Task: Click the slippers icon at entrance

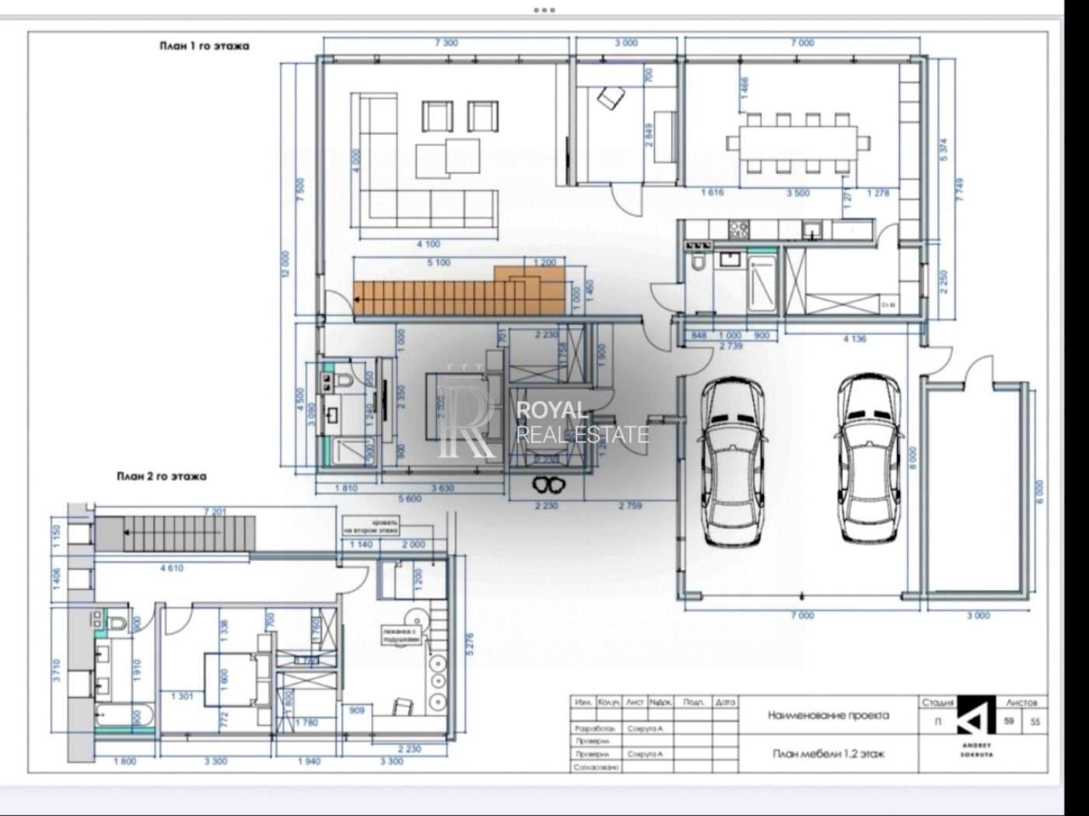Action: pyautogui.click(x=550, y=485)
